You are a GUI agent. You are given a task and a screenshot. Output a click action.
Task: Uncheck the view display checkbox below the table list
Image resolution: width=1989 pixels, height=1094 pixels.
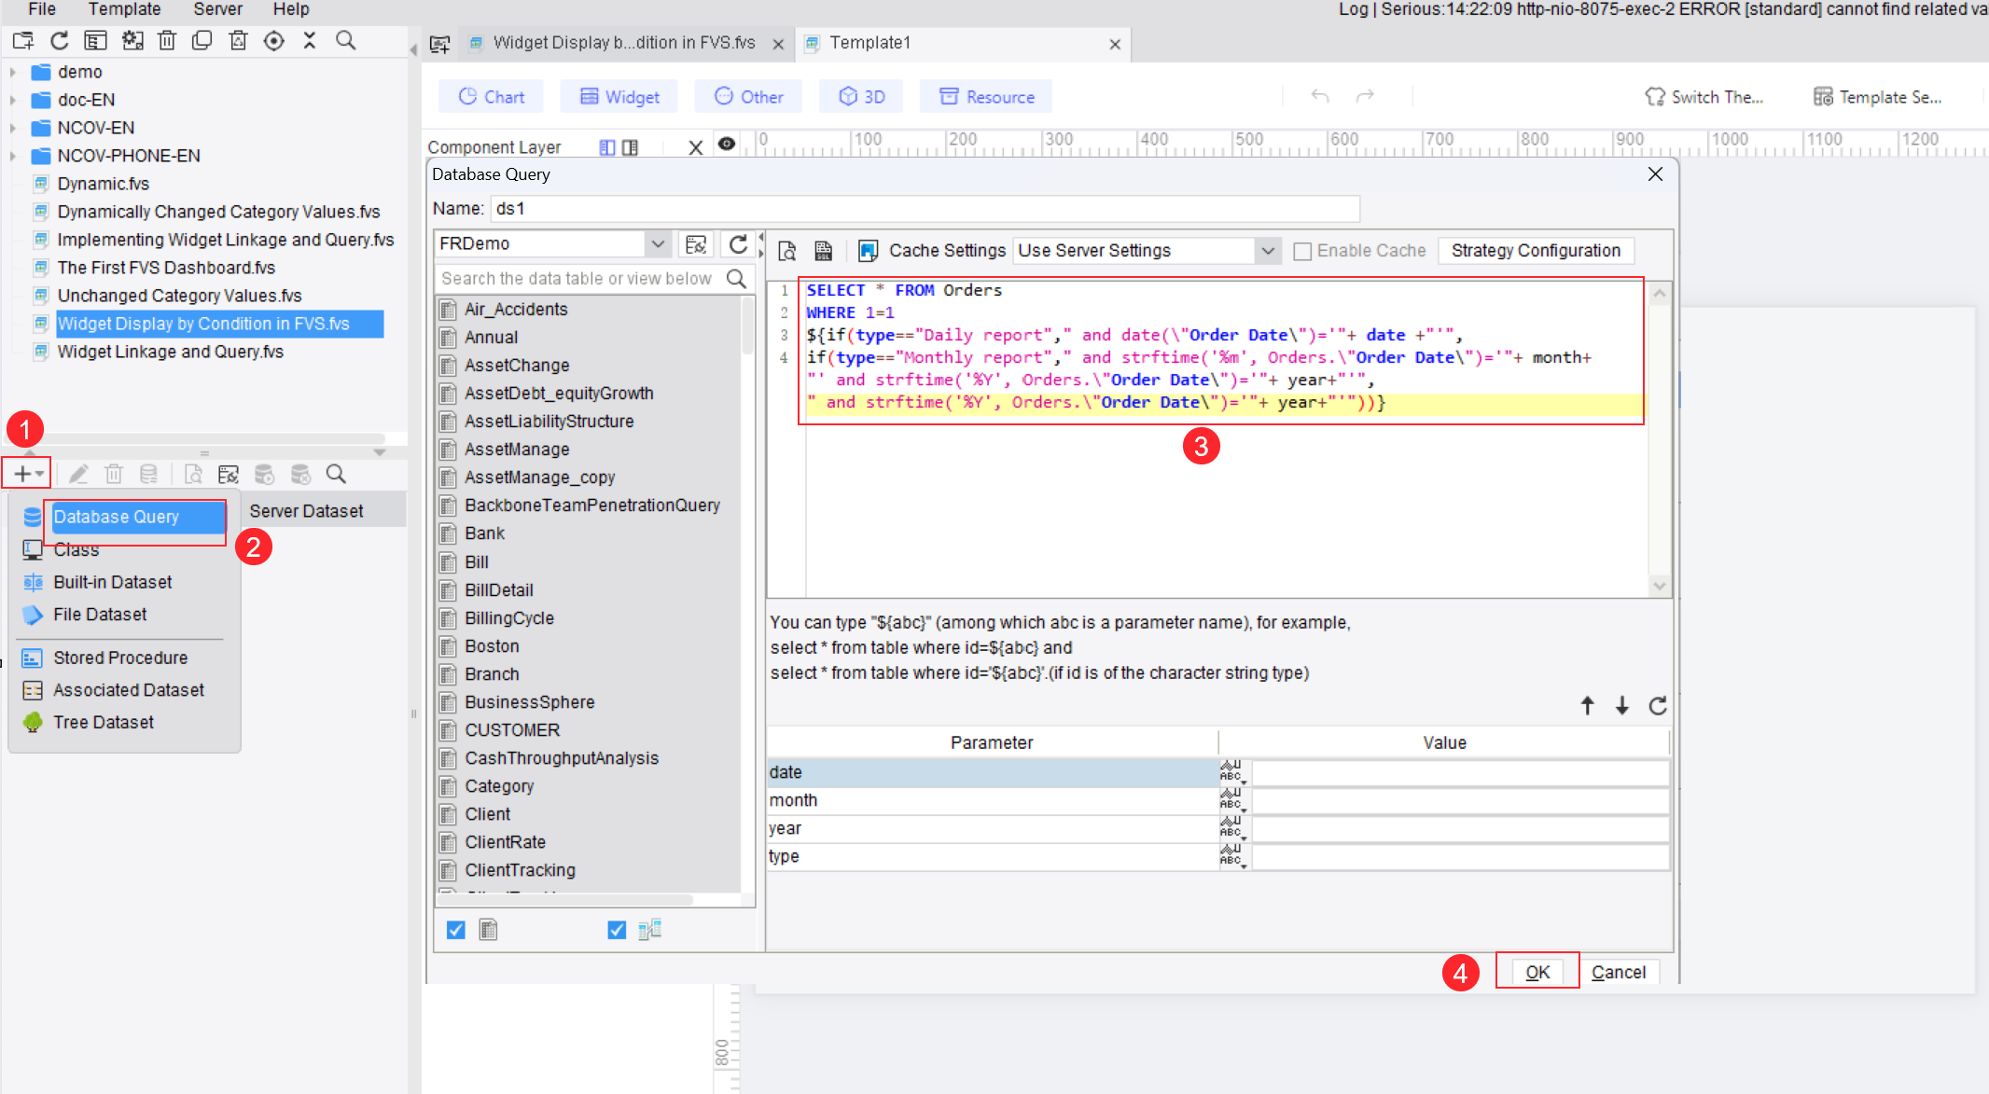pyautogui.click(x=617, y=930)
